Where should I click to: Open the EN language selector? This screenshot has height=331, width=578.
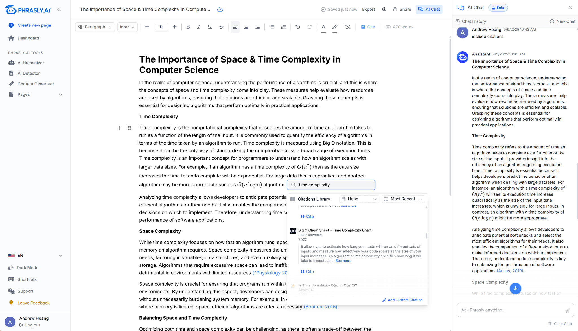click(x=35, y=256)
